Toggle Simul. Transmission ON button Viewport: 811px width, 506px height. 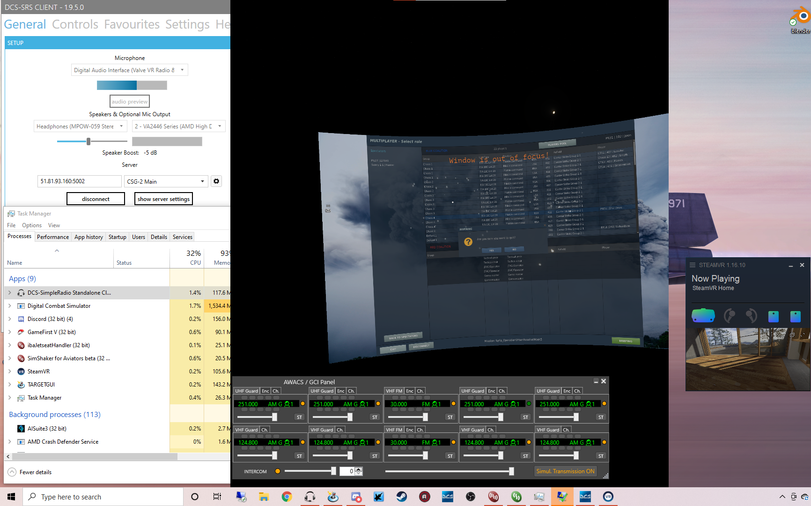(x=565, y=471)
